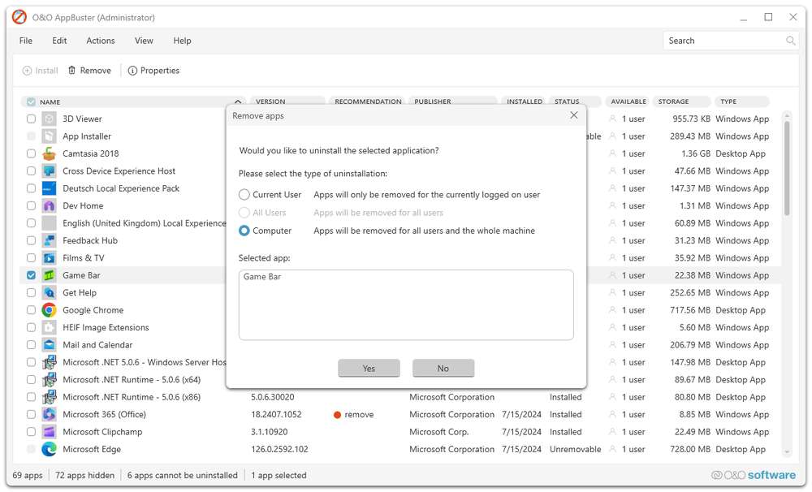Click the O&O AppBuster logo in title bar
Viewport: 812px width, 492px height.
[x=19, y=17]
